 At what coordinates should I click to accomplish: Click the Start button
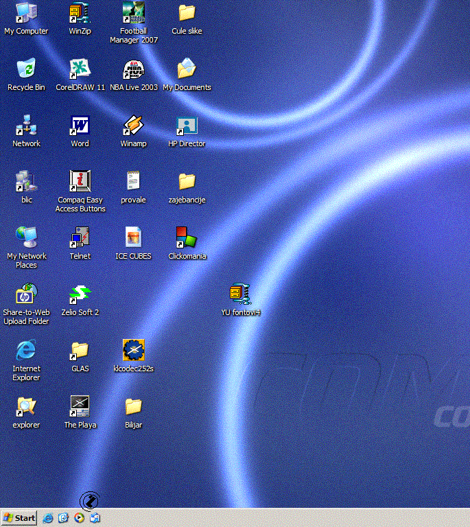coord(19,518)
